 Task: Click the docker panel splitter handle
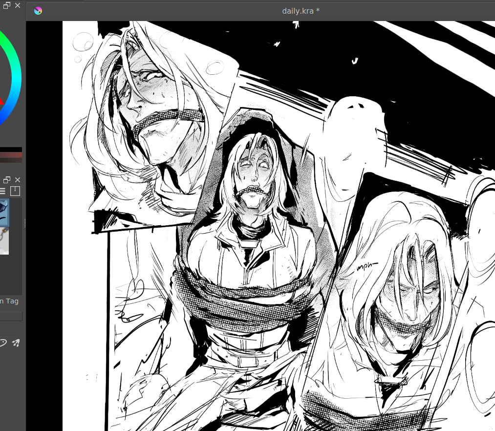(x=24, y=222)
